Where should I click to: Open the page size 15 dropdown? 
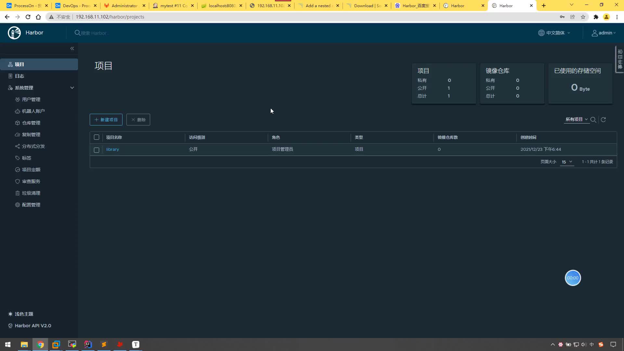[567, 162]
